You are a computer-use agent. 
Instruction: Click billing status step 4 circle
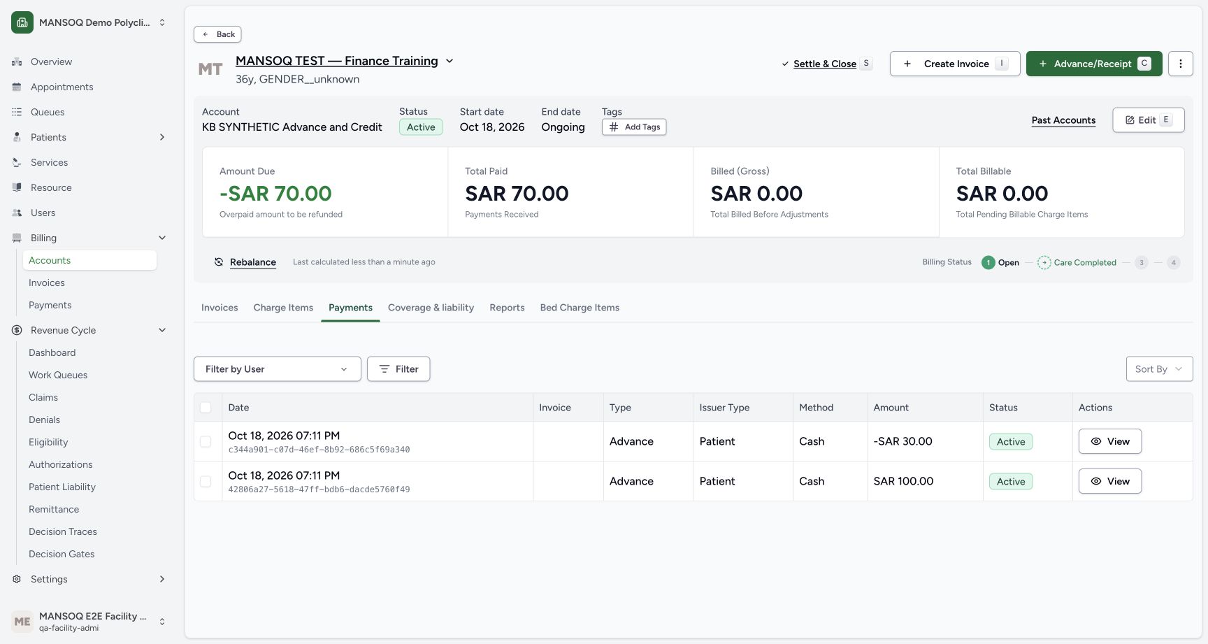tap(1174, 262)
